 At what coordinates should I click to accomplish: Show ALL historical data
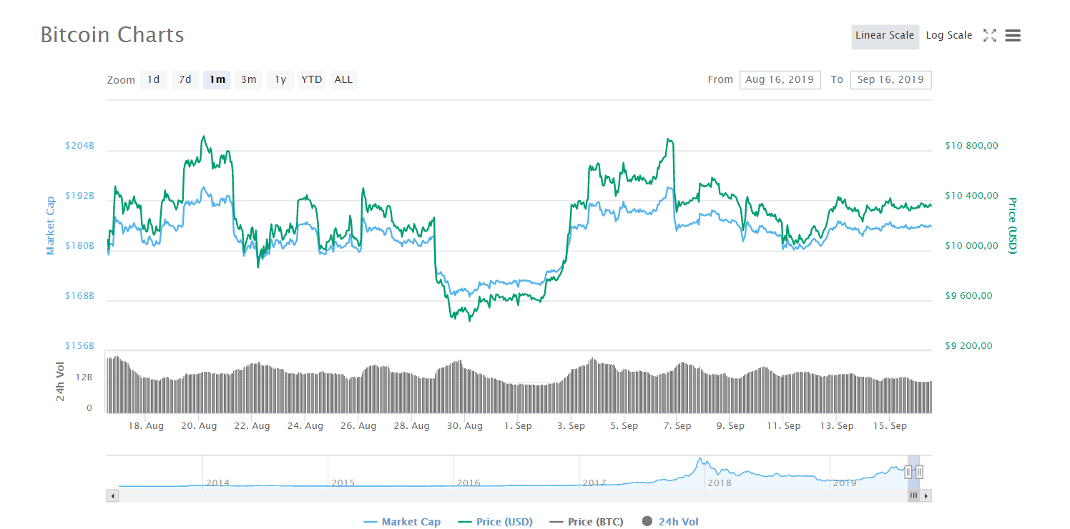click(x=343, y=79)
